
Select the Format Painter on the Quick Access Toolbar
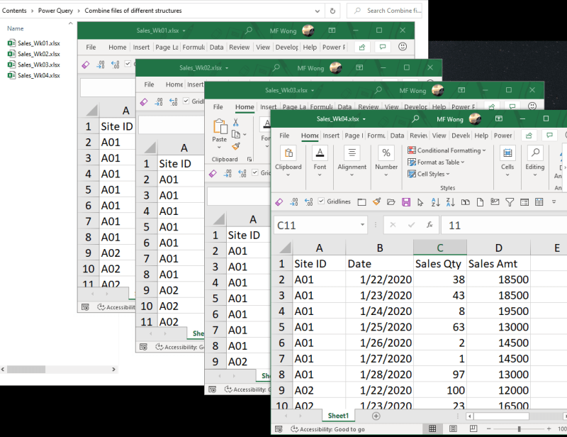[x=376, y=202]
